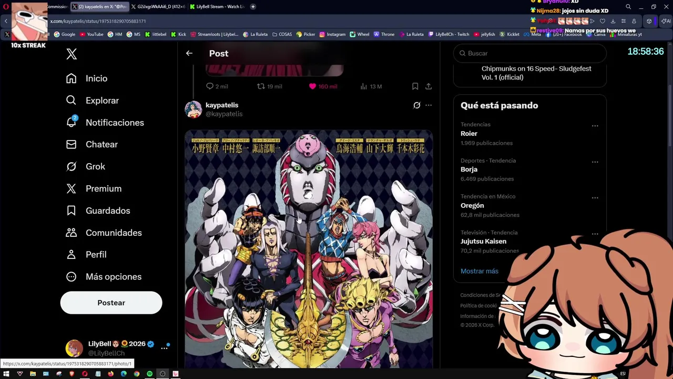The height and width of the screenshot is (379, 673).
Task: Open Brave browser from the taskbar
Action: pos(72,374)
